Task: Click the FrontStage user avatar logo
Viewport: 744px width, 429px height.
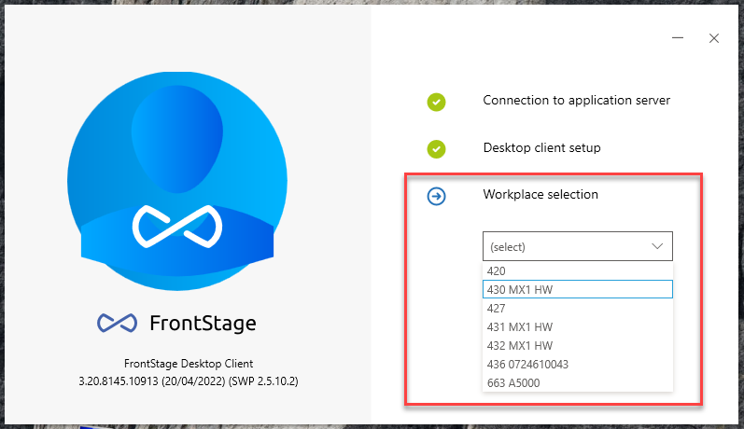Action: pos(177,181)
